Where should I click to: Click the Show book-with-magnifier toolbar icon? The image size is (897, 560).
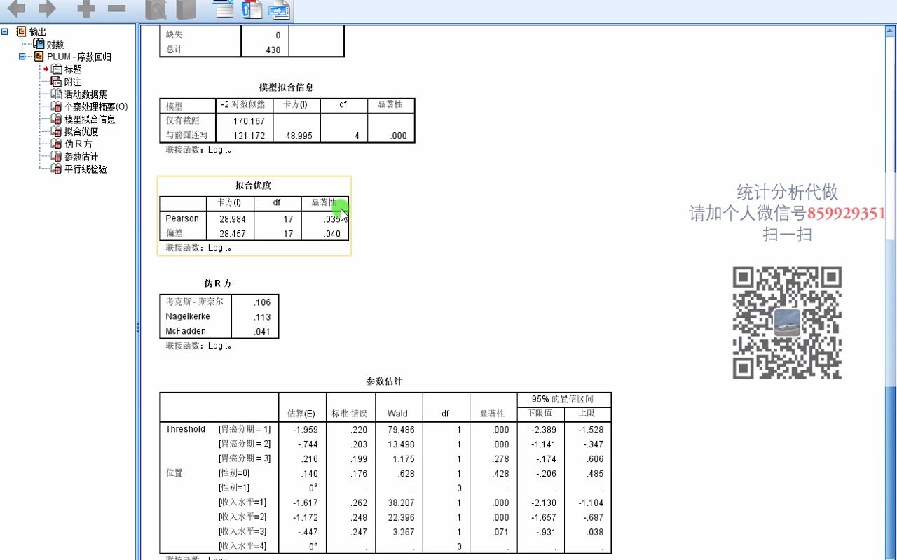coord(156,9)
